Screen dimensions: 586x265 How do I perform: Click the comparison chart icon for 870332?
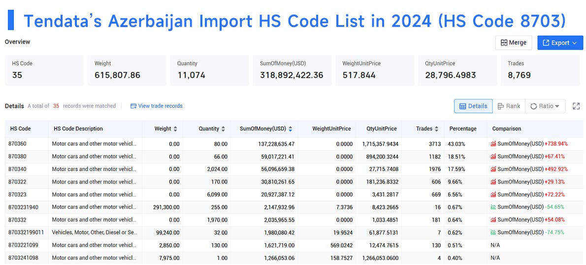493,219
